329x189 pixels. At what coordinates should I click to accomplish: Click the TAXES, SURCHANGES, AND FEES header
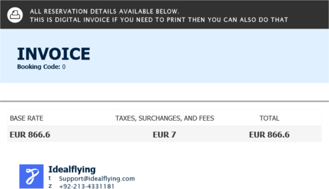pos(164,118)
